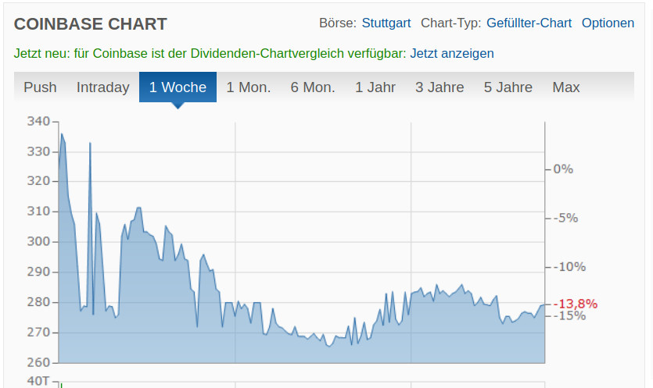653x388 pixels.
Task: Click the Chart-Typ: label
Action: [451, 23]
